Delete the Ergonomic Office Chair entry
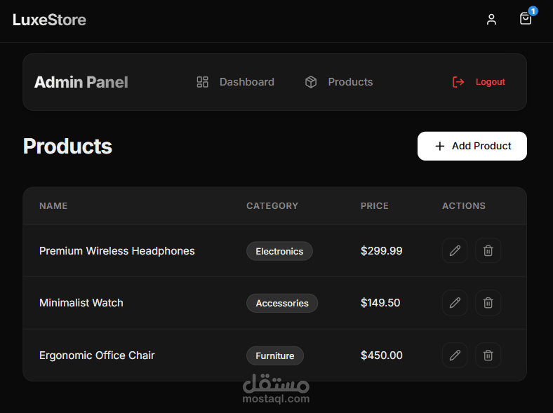The height and width of the screenshot is (413, 553). click(x=488, y=356)
